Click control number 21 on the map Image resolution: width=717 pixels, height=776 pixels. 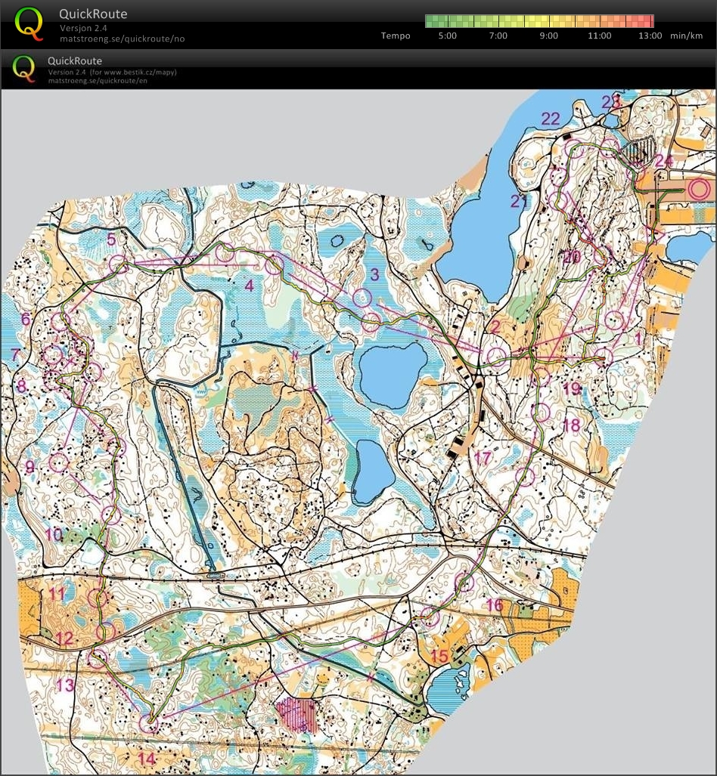[x=520, y=202]
